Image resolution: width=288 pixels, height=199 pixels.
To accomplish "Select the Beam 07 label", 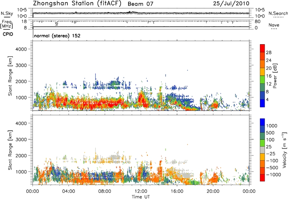I will pyautogui.click(x=140, y=4).
